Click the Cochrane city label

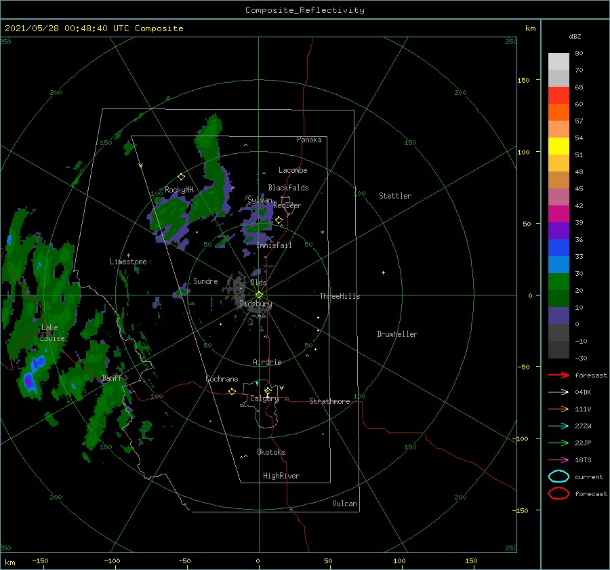click(x=222, y=379)
